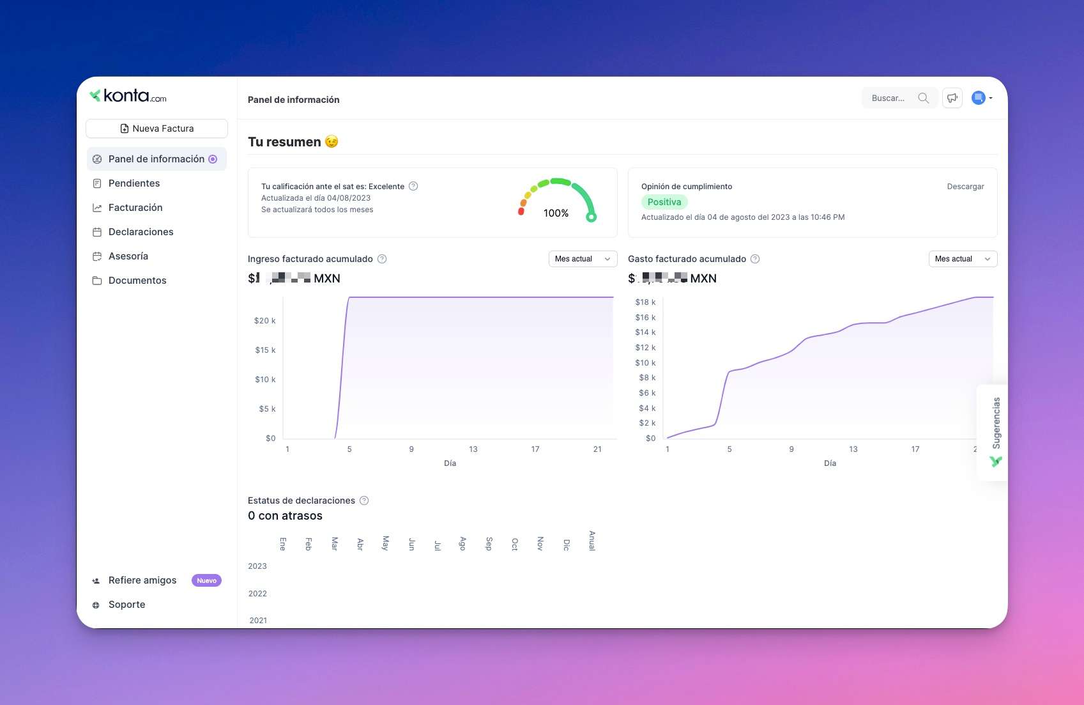The image size is (1084, 705).
Task: Go to Pendientes section
Action: pos(134,183)
